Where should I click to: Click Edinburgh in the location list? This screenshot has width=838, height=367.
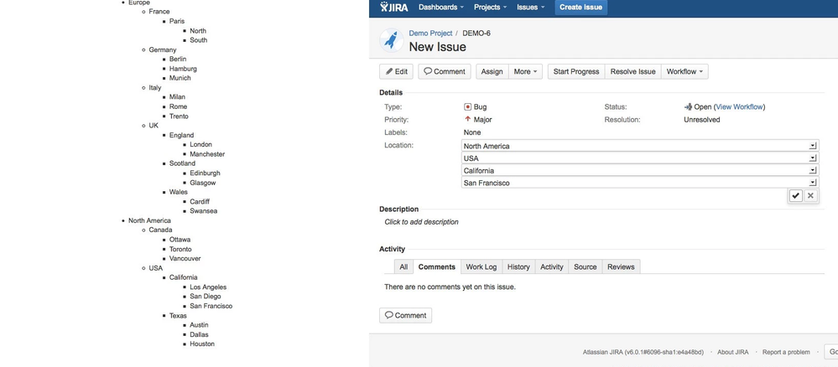point(205,173)
